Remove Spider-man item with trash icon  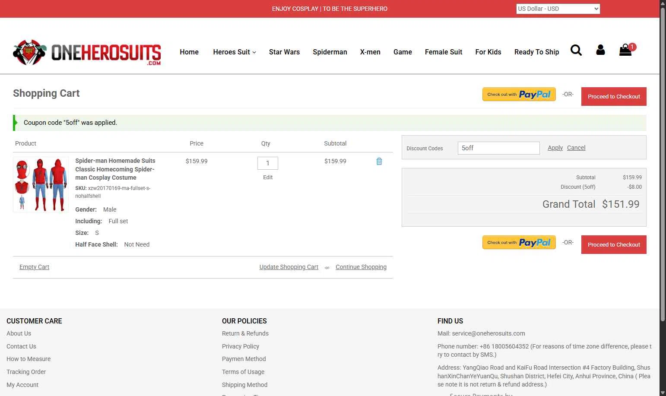coord(379,161)
